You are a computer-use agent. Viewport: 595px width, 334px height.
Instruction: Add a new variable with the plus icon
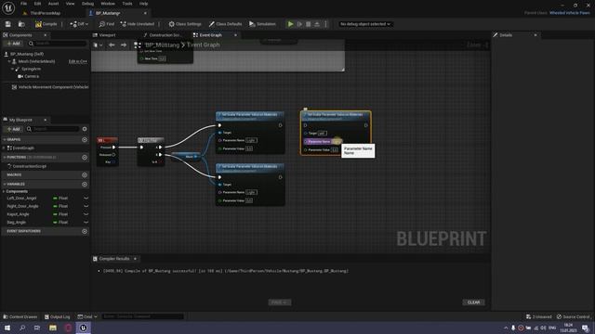(85, 184)
